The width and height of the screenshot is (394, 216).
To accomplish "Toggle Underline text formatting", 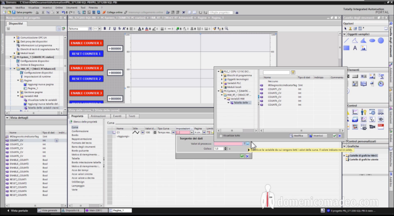I will (114, 29).
